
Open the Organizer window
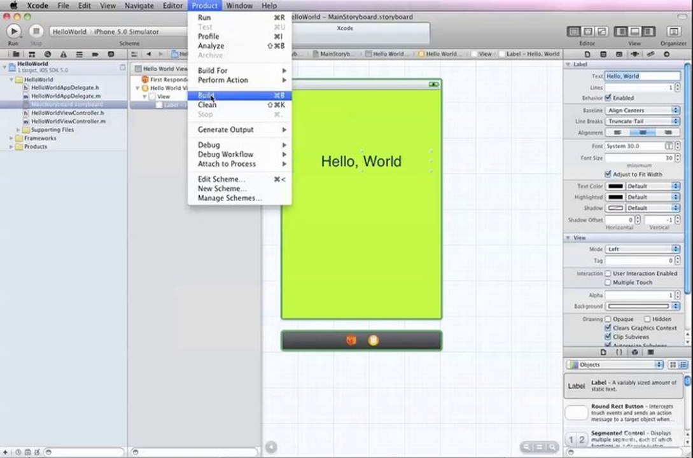coord(673,31)
